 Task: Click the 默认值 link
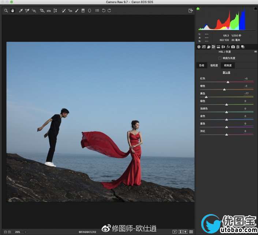pos(227,72)
